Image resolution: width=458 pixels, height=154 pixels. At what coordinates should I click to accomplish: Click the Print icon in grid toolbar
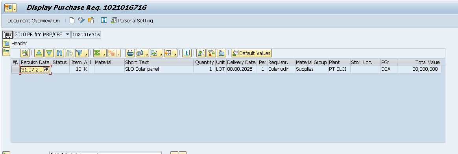(x=130, y=53)
